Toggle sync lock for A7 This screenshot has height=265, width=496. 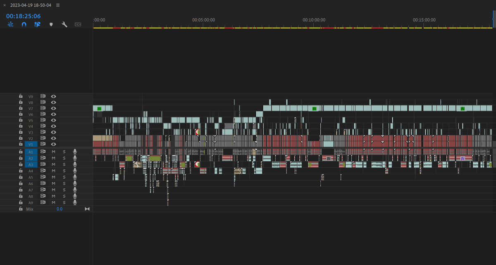43,190
